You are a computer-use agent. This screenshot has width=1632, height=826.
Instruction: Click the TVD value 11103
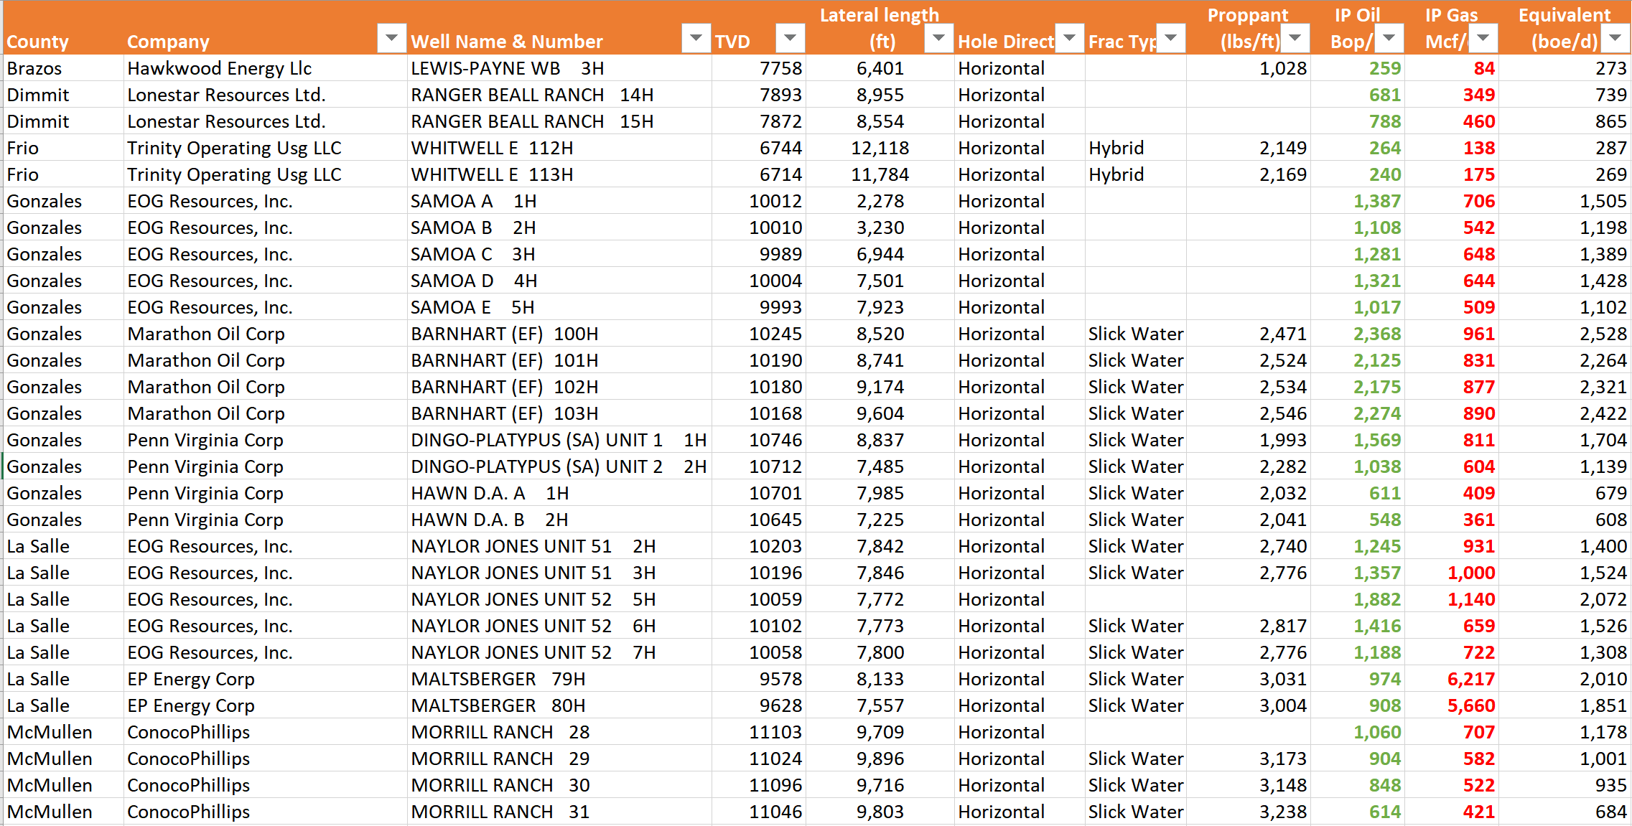(759, 732)
